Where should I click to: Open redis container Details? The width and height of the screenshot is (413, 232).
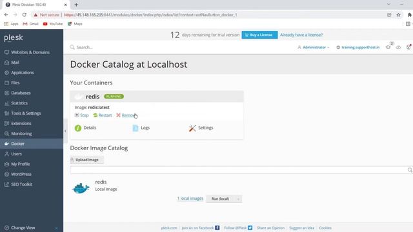click(x=86, y=128)
